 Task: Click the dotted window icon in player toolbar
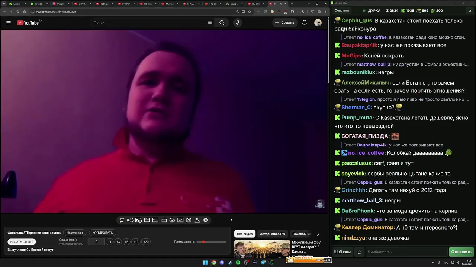(x=164, y=220)
